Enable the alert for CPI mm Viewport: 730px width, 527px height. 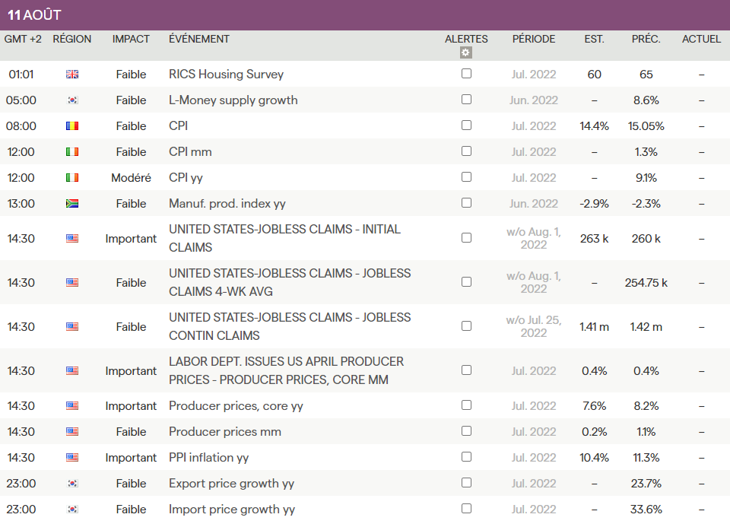pyautogui.click(x=466, y=151)
